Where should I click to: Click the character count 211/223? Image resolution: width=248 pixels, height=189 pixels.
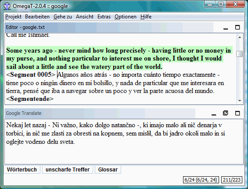tap(232, 180)
